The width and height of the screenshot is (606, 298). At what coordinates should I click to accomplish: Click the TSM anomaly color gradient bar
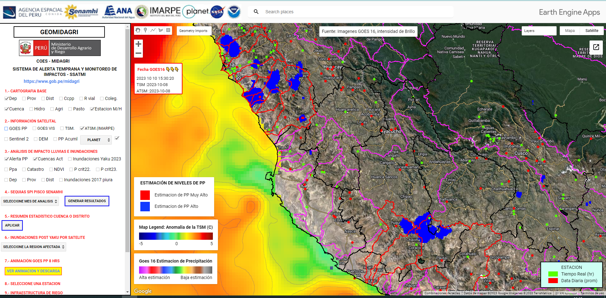(176, 236)
